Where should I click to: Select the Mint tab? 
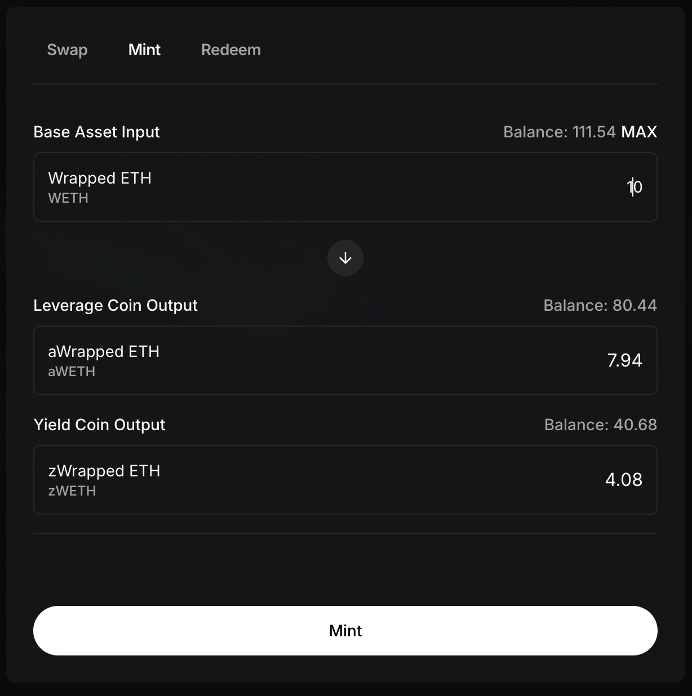144,50
